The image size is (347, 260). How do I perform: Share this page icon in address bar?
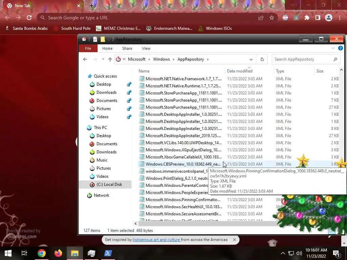[261, 18]
